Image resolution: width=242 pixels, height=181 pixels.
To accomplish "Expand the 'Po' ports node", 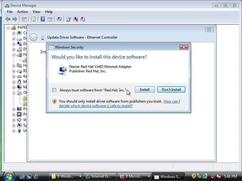I will (14, 109).
